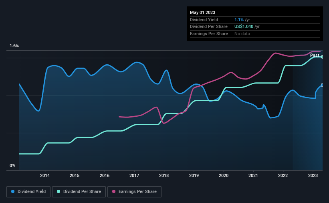Select the 2023 tick on the x-axis

tap(313, 175)
